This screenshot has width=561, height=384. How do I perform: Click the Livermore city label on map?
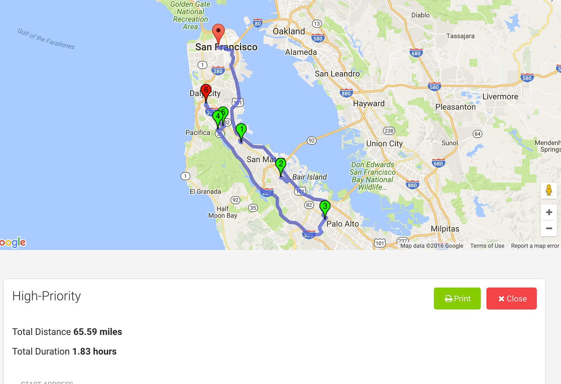pos(500,97)
